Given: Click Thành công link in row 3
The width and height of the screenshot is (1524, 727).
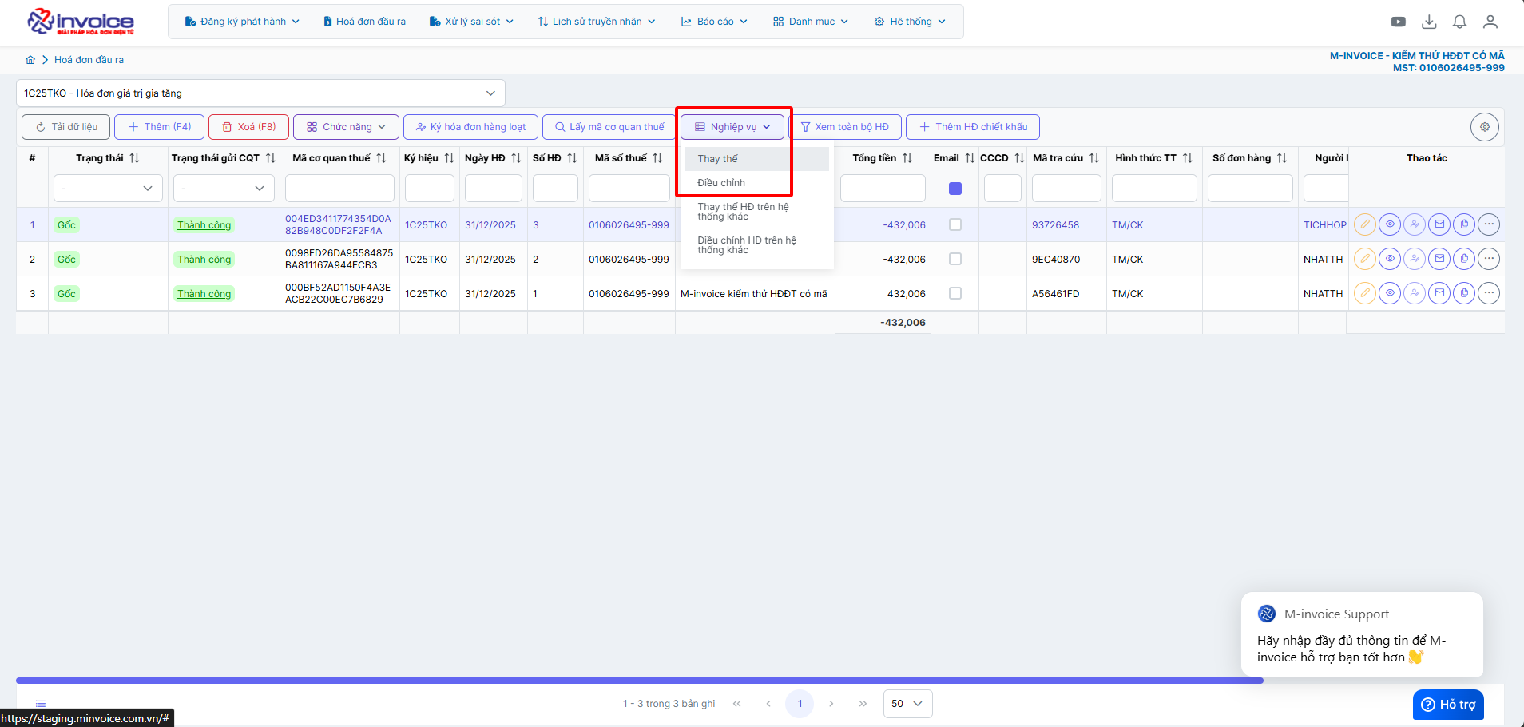Looking at the screenshot, I should 204,294.
